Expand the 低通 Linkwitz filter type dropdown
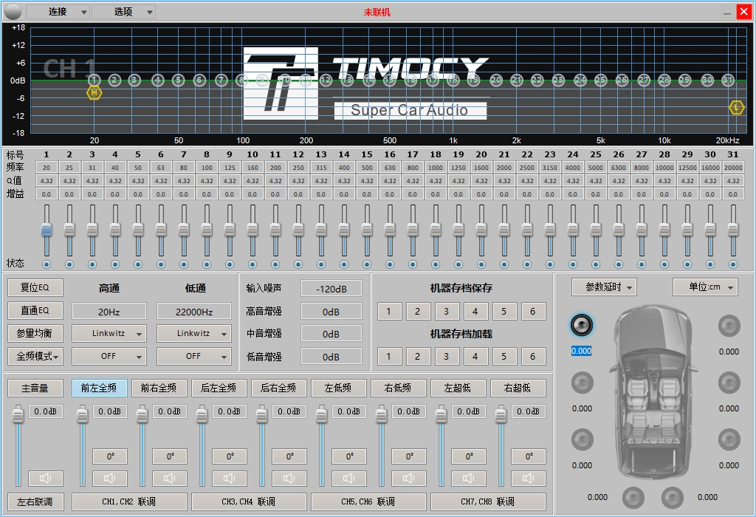This screenshot has height=517, width=756. click(194, 333)
